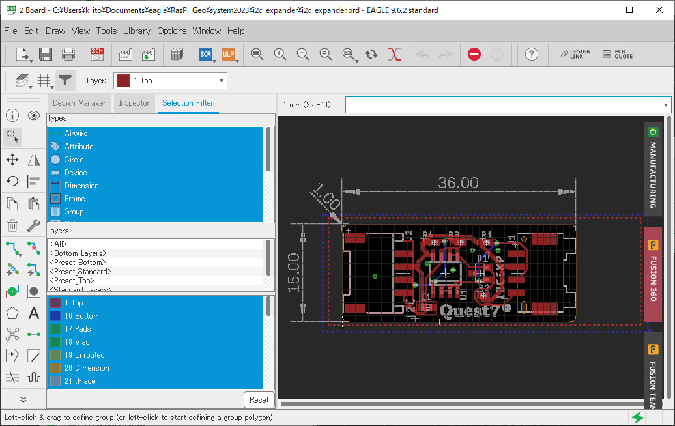This screenshot has height=426, width=675.
Task: Open the Tools menu
Action: coord(106,31)
